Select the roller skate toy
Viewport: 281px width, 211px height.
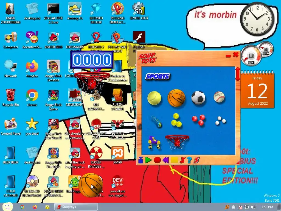click(x=154, y=142)
